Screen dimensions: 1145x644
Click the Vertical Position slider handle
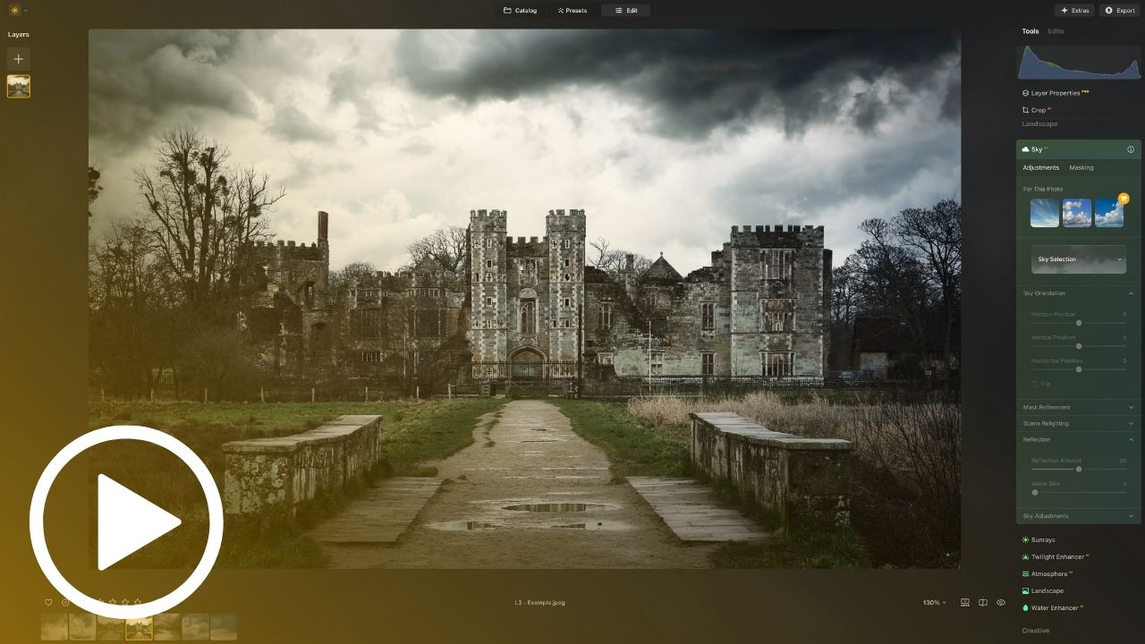(x=1079, y=346)
